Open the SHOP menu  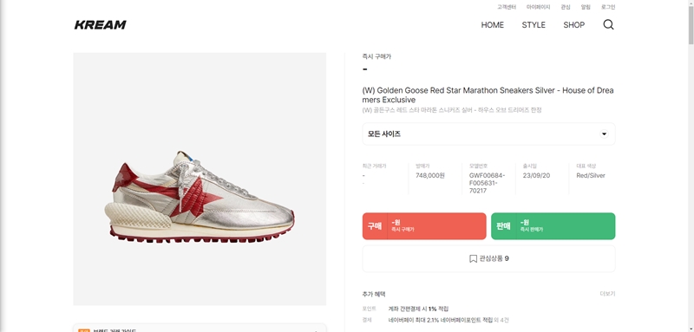tap(573, 25)
